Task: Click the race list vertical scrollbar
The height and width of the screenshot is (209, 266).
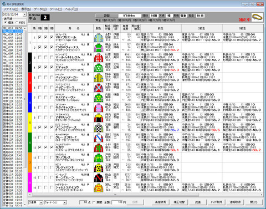Action: click(25, 99)
